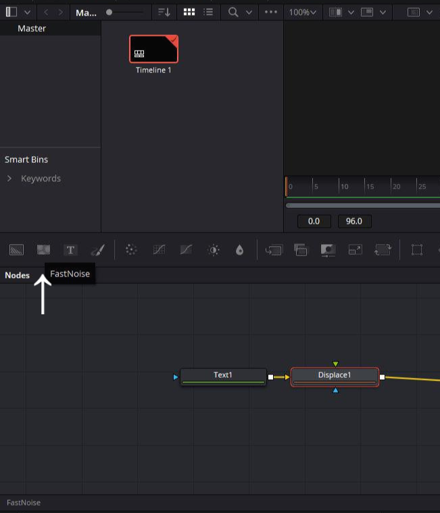Image resolution: width=440 pixels, height=513 pixels.
Task: Click the Displace1 node output square
Action: 382,377
